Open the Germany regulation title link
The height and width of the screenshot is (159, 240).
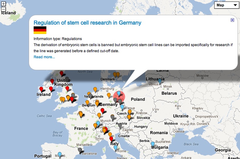(87, 23)
